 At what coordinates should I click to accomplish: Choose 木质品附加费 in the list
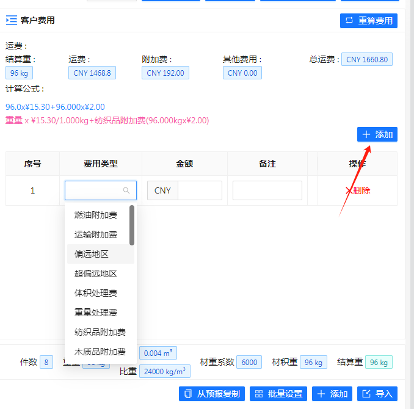100,352
